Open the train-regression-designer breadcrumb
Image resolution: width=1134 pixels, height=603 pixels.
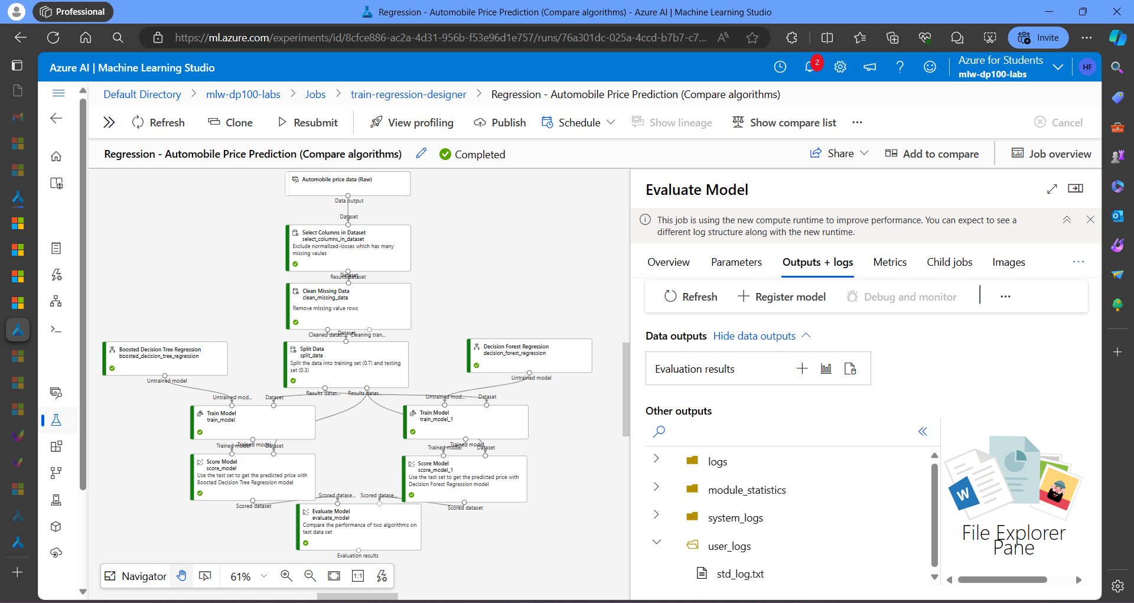[x=408, y=94]
